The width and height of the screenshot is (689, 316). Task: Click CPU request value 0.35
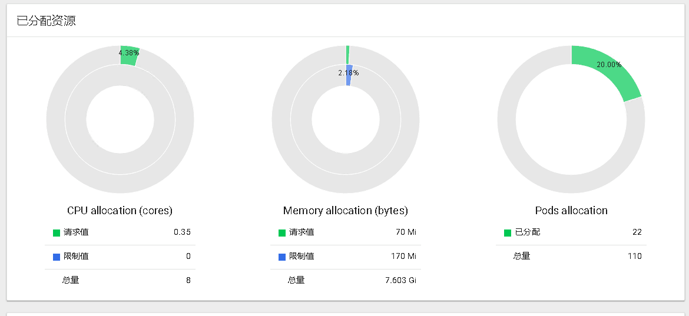coord(182,232)
